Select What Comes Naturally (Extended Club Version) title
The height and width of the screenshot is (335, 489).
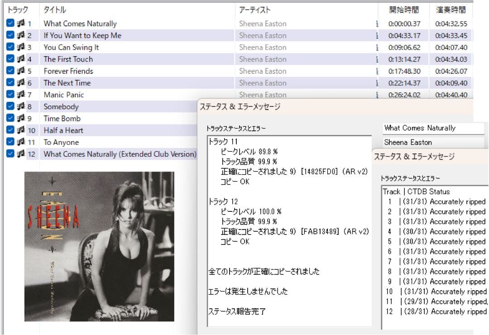point(120,154)
